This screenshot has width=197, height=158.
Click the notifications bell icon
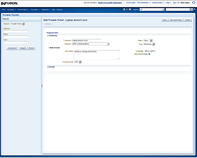pyautogui.click(x=124, y=10)
